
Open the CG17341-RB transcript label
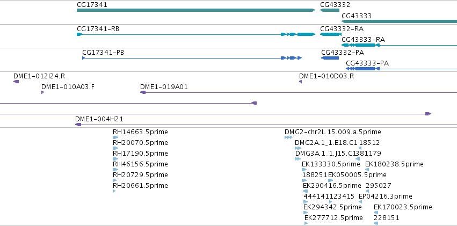point(98,29)
